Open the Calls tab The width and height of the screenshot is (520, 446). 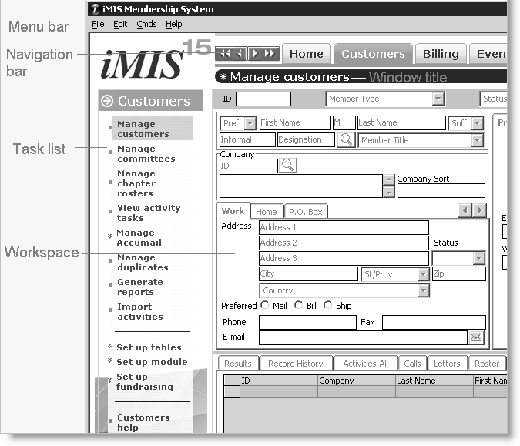412,364
